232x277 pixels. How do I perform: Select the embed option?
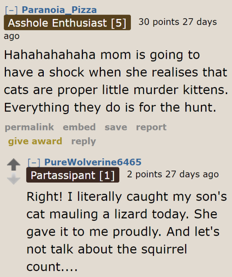79,127
